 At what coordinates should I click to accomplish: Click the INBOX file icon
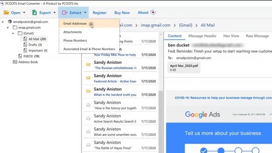pyautogui.click(x=20, y=56)
